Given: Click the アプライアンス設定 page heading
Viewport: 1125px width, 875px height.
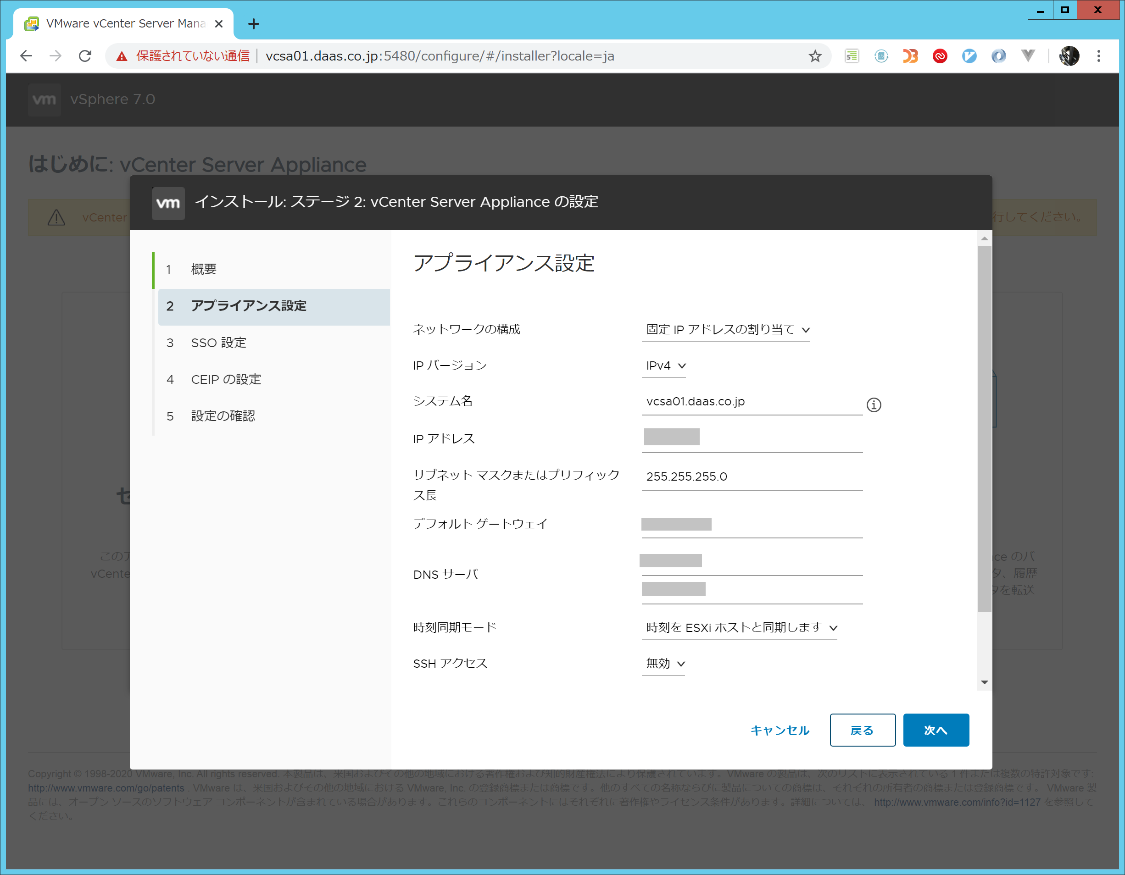Looking at the screenshot, I should (503, 263).
